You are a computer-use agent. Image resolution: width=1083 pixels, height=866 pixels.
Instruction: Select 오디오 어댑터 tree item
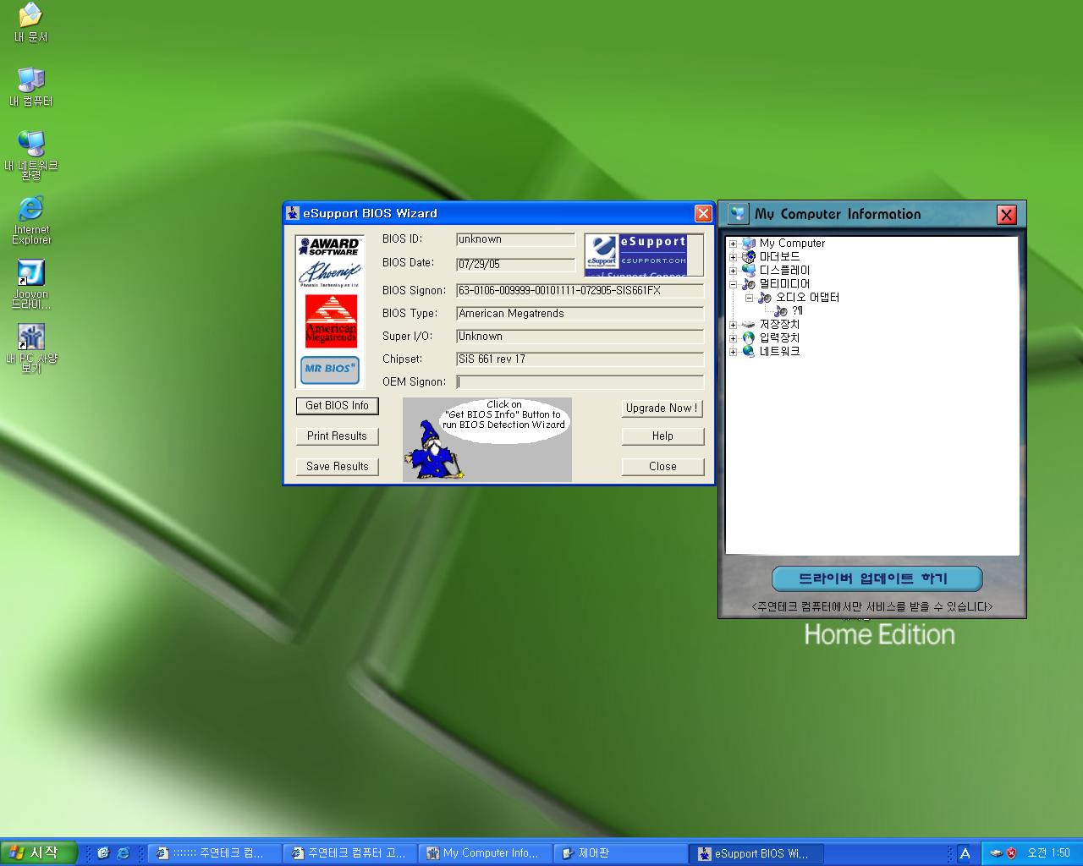pos(807,298)
